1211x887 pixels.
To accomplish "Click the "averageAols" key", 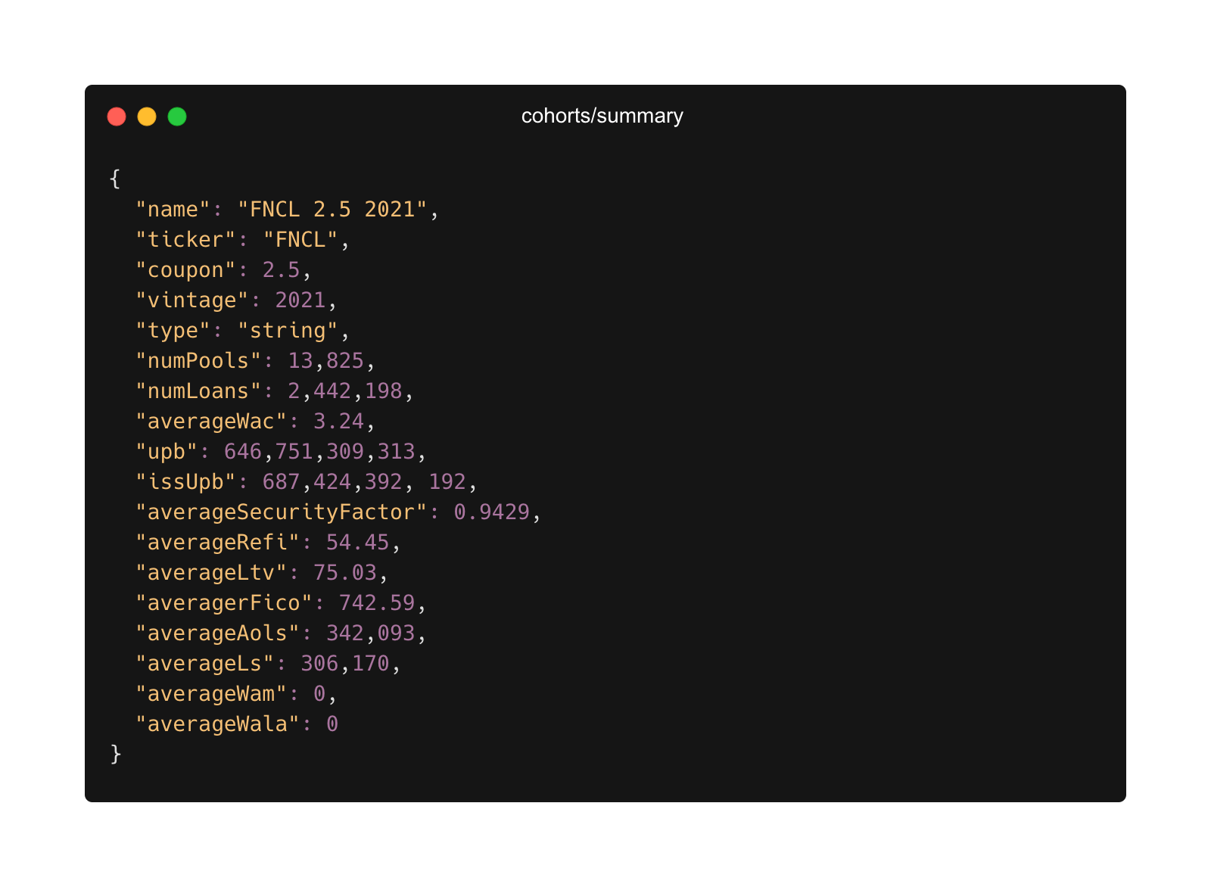I will coord(217,633).
